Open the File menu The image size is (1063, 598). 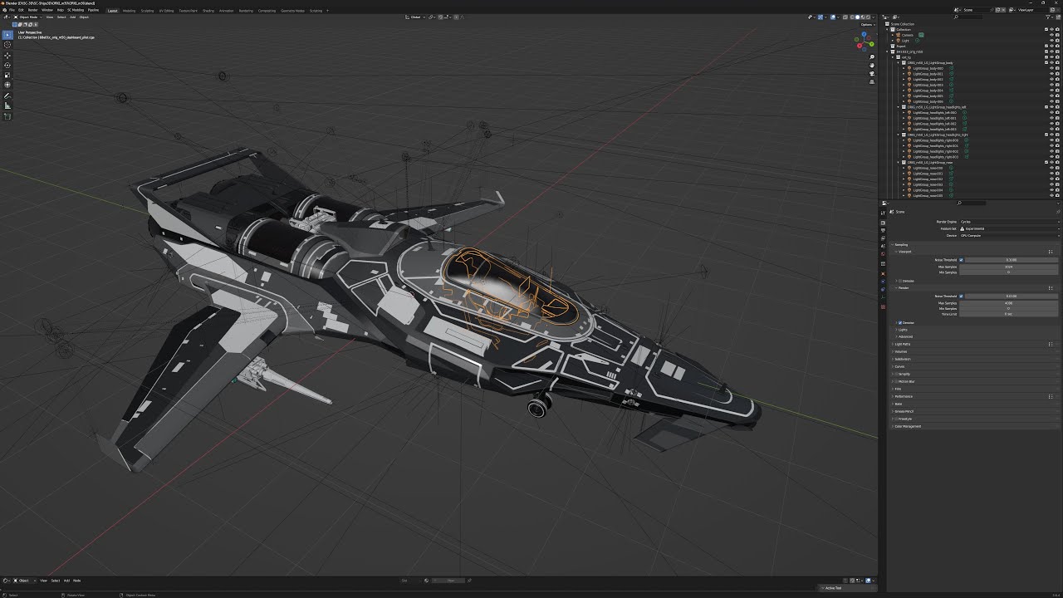12,10
